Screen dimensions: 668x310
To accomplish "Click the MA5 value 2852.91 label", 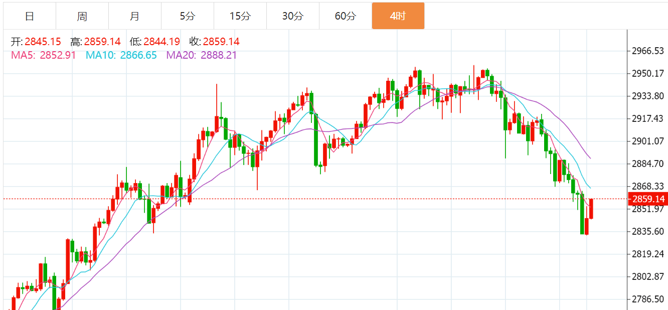I will click(x=58, y=55).
